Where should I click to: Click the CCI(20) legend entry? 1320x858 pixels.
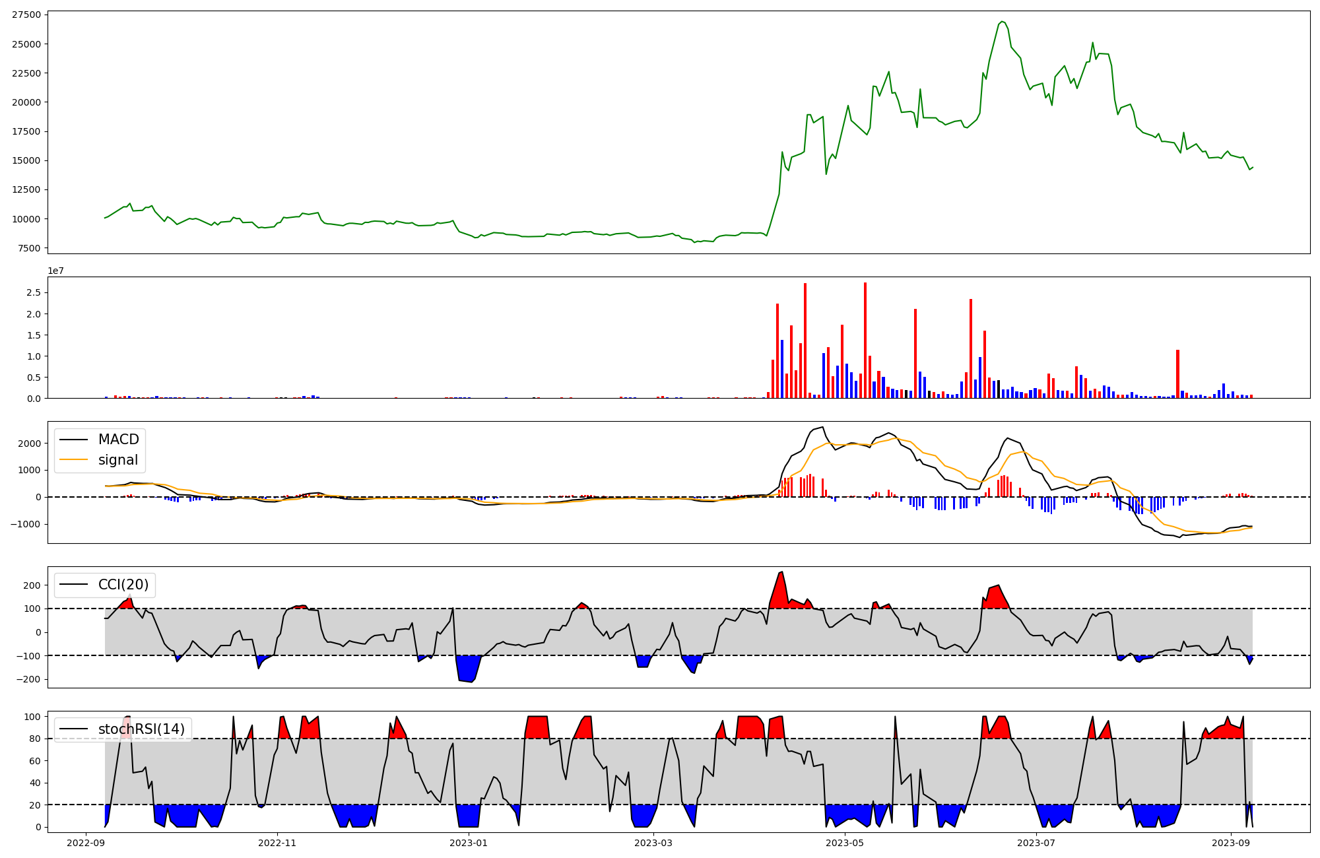123,585
